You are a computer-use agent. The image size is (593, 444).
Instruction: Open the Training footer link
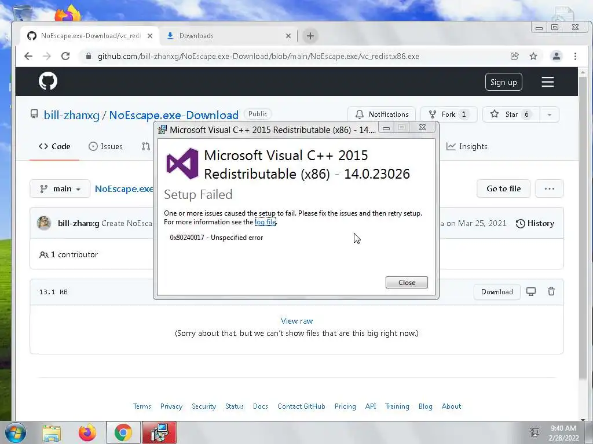click(x=397, y=406)
